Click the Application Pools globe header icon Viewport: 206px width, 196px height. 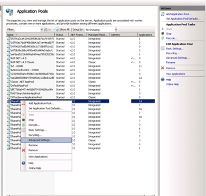10,12
